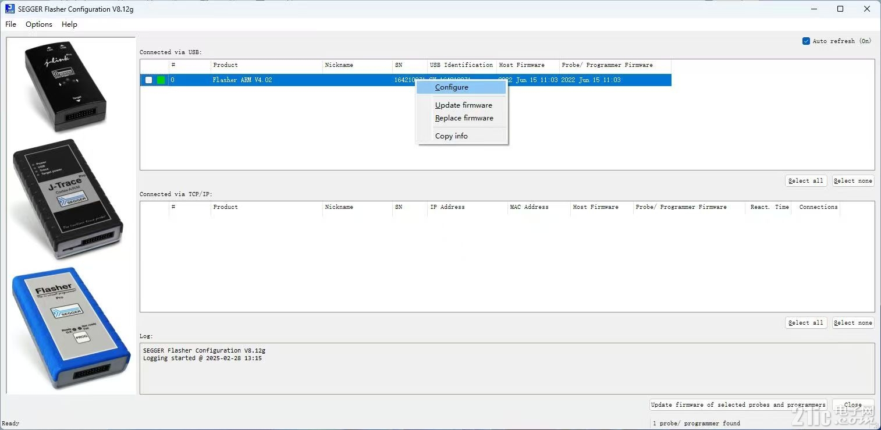Maximize the Flasher Configuration window
Image resolution: width=881 pixels, height=430 pixels.
coord(840,9)
